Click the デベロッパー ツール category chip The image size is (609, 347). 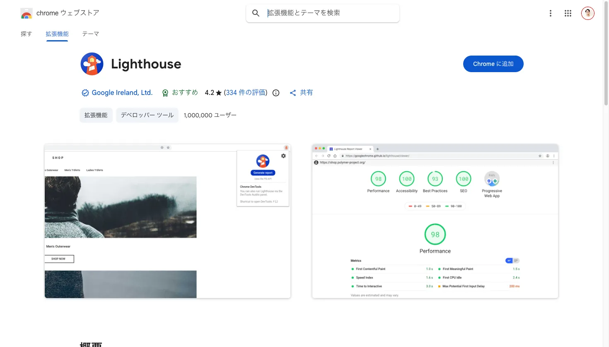[x=147, y=115]
